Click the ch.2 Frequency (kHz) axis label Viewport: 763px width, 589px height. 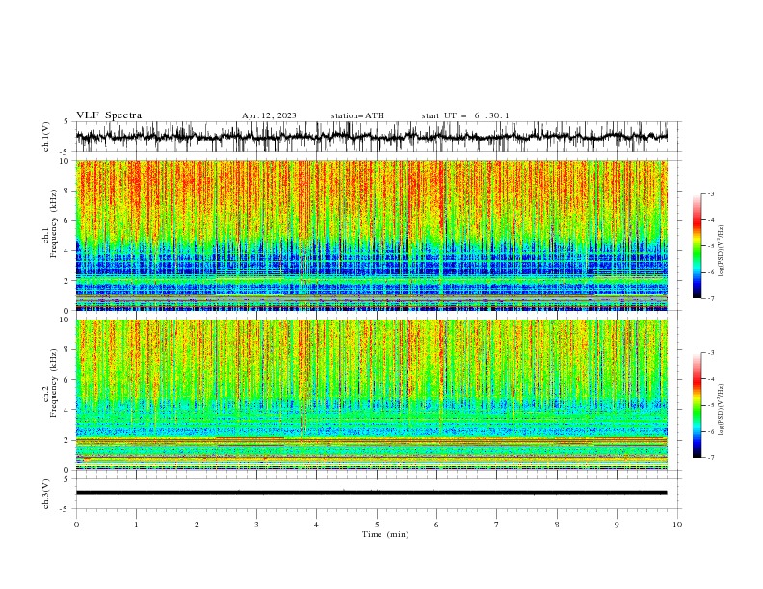point(50,383)
